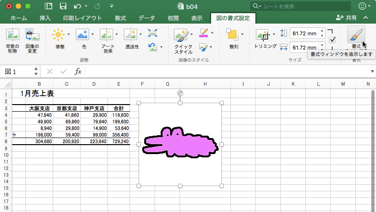This screenshot has width=376, height=212.
Task: Open the ホーム ribbon tab
Action: click(x=19, y=18)
